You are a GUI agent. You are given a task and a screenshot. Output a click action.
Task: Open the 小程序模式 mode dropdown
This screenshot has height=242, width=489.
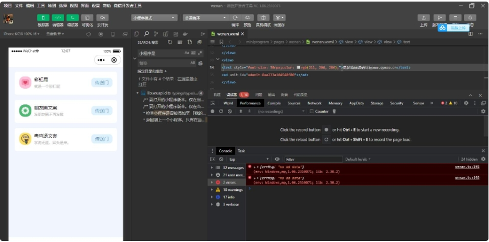153,18
